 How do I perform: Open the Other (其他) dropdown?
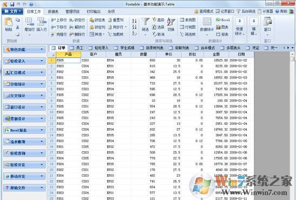[97, 34]
